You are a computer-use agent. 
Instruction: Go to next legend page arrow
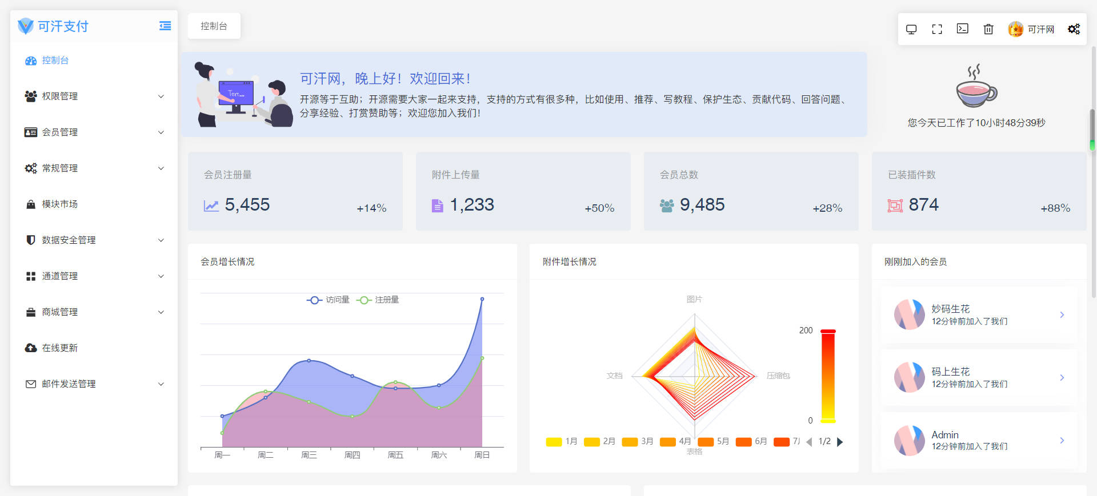840,442
